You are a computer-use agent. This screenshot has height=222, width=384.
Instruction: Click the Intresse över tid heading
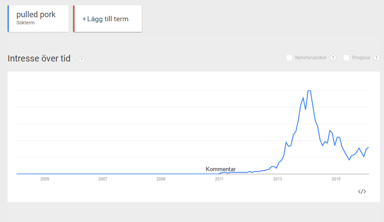tap(39, 59)
